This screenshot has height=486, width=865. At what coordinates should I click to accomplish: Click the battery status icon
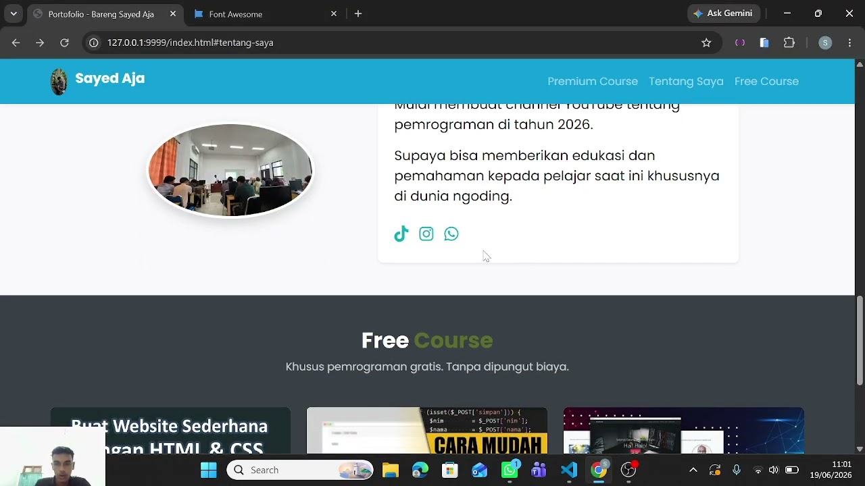[x=791, y=470]
